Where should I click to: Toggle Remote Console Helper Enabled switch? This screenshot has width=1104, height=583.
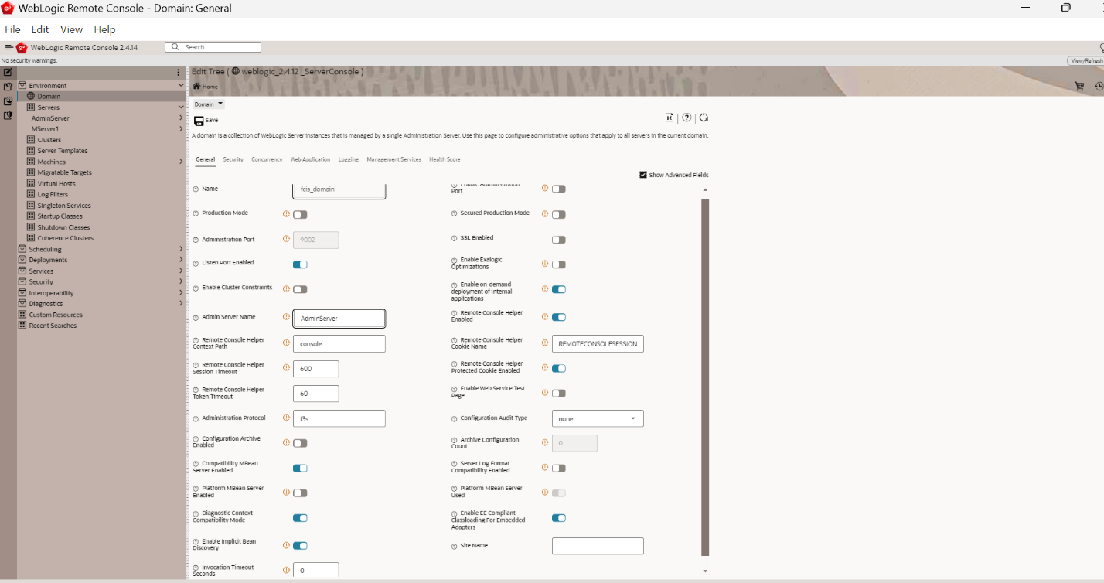[x=559, y=317]
